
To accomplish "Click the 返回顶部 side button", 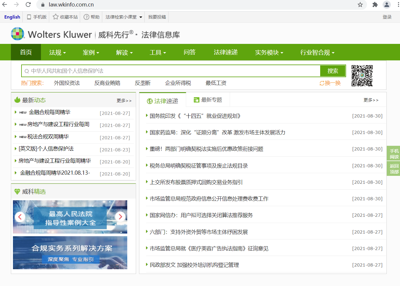I will 394,169.
